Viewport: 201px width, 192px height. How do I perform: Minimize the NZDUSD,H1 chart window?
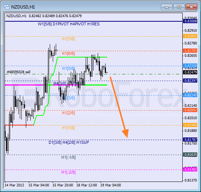(x=167, y=7)
